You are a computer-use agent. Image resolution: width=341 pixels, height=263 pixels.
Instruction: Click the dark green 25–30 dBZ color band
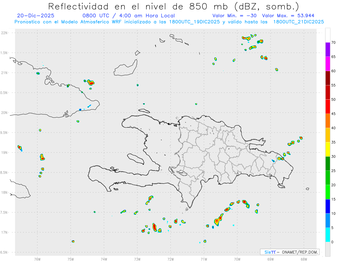(x=328, y=164)
